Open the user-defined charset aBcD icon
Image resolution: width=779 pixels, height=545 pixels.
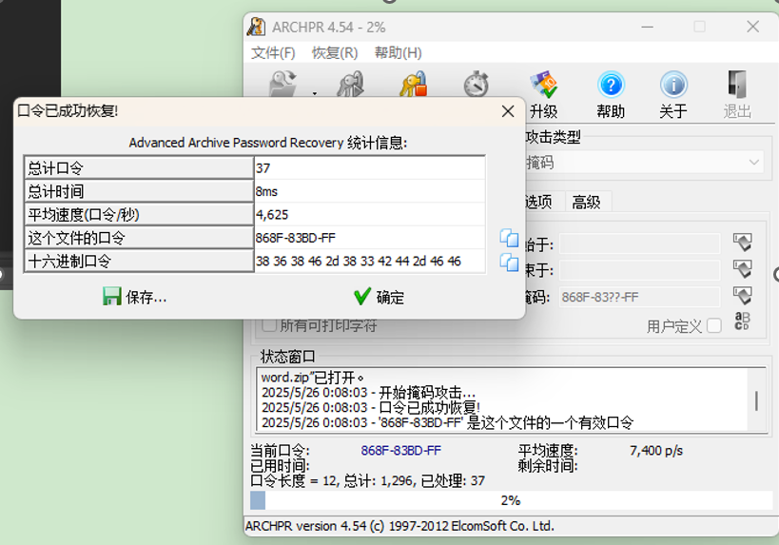(742, 321)
